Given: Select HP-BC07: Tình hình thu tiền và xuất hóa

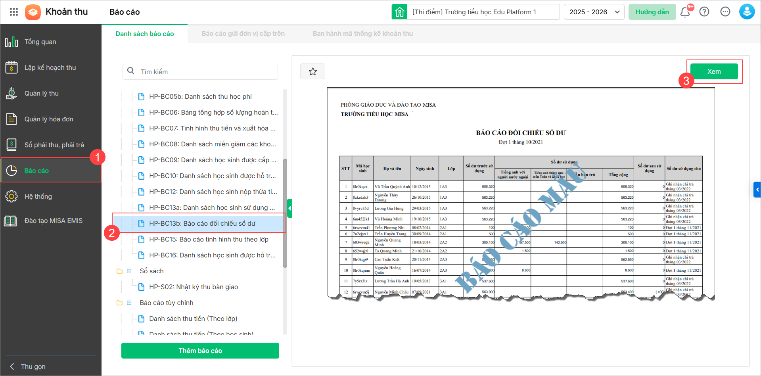Looking at the screenshot, I should pos(212,128).
